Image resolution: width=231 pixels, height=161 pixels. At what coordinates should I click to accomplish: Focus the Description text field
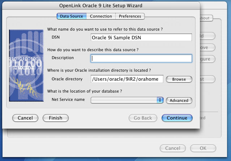141,58
